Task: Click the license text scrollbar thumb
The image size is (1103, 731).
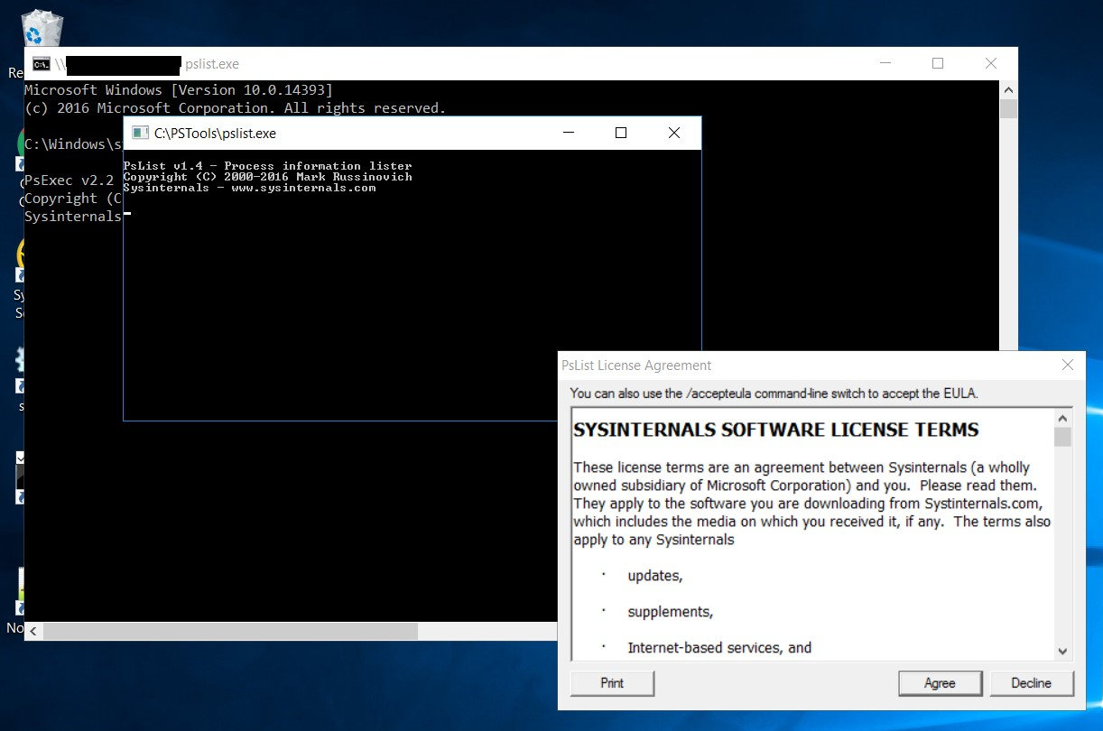Action: pyautogui.click(x=1062, y=437)
